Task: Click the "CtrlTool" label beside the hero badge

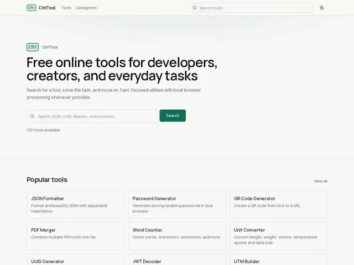Action: click(x=50, y=47)
